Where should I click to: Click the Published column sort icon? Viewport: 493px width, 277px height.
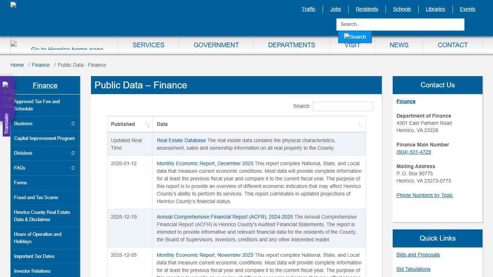(x=147, y=125)
